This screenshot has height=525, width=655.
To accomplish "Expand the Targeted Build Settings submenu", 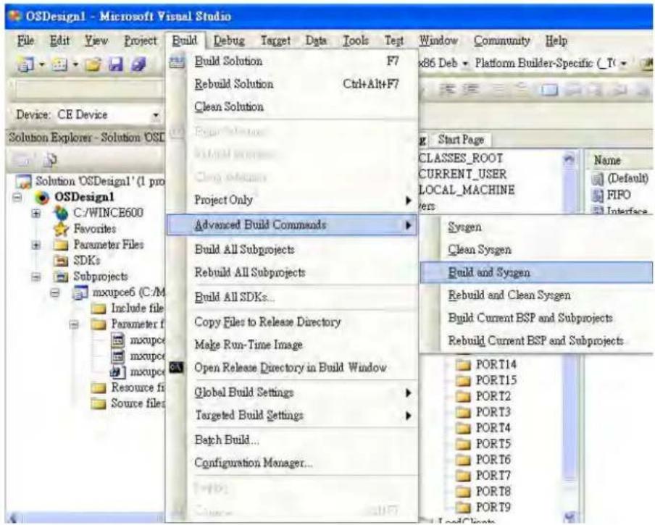I will (x=293, y=415).
